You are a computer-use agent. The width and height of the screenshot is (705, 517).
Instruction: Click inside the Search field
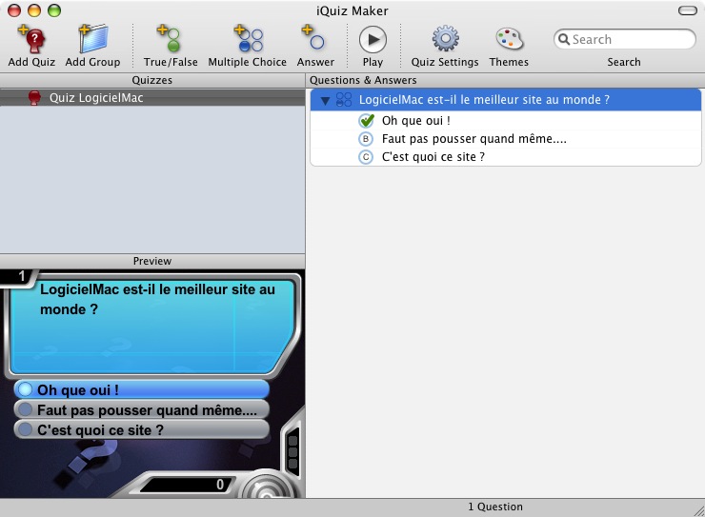625,40
